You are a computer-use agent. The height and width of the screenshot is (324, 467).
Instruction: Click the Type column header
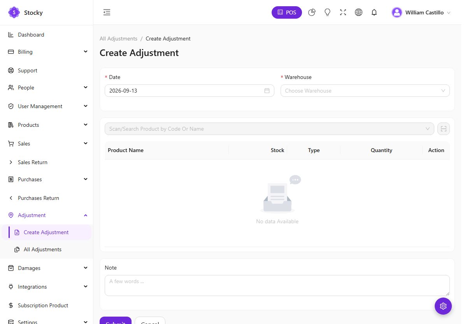[x=314, y=150]
